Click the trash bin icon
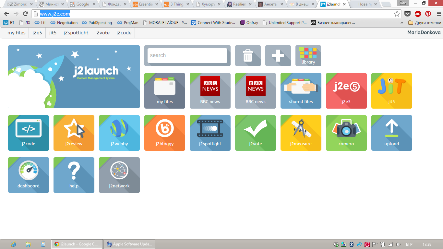Viewport: 443px width, 249px height. pos(248,55)
